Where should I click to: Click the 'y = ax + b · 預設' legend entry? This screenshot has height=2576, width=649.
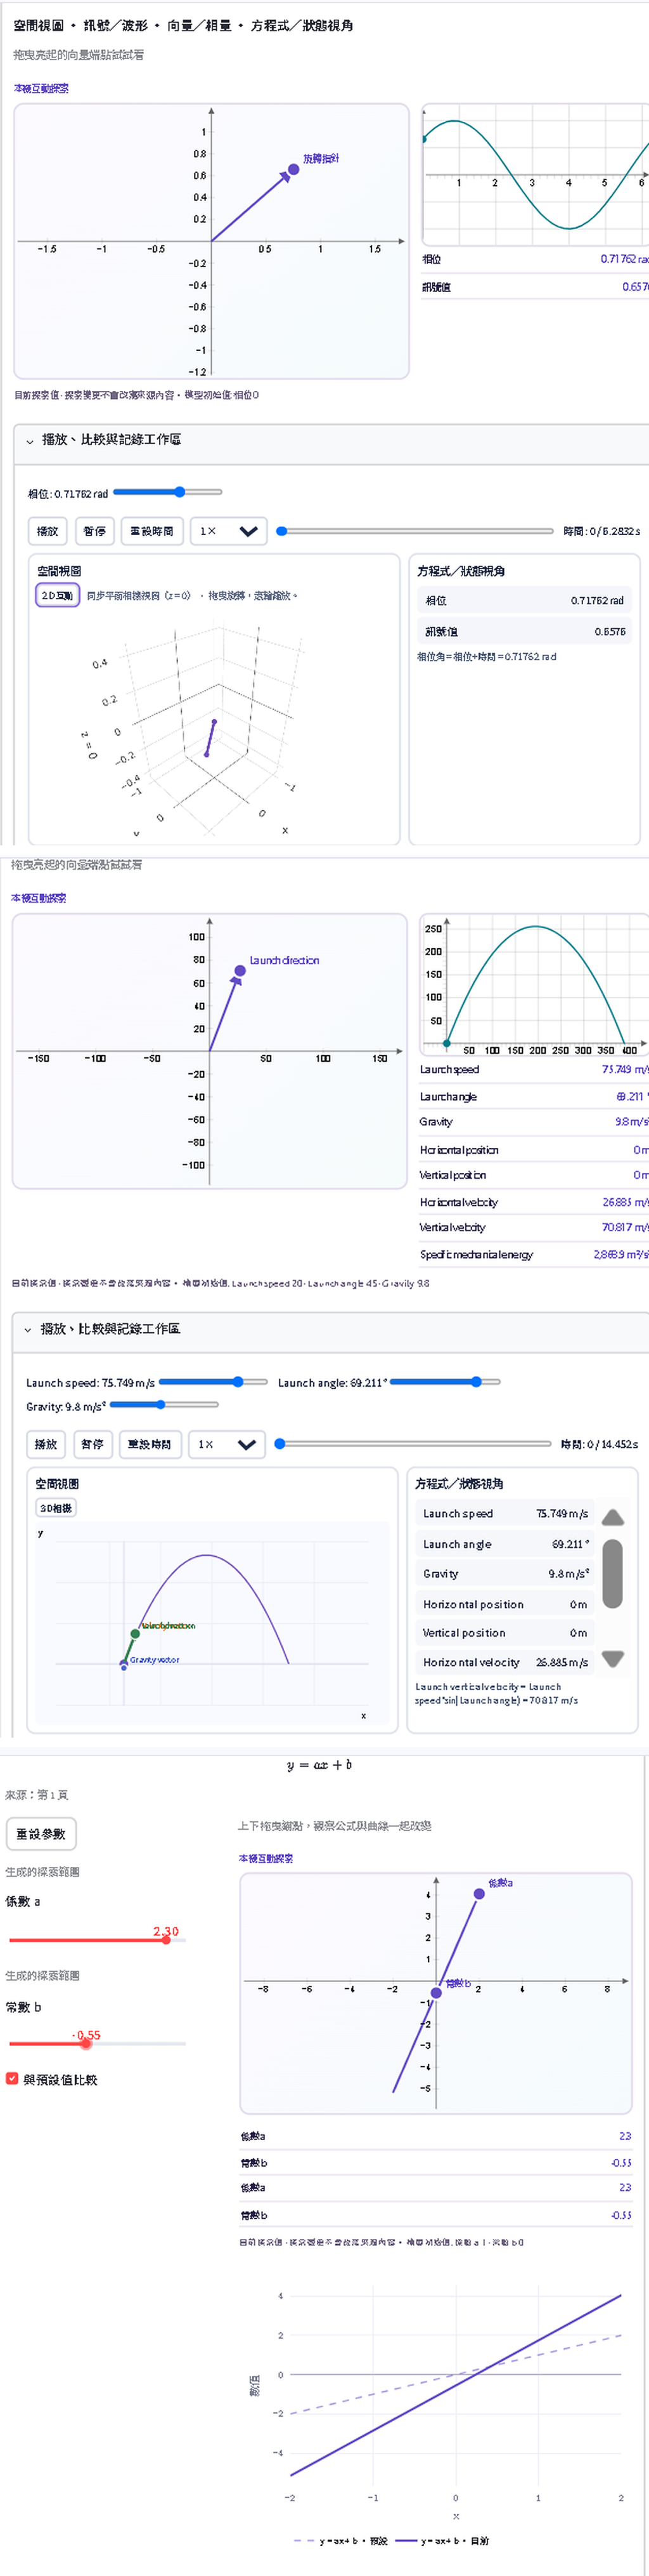pos(340,2540)
